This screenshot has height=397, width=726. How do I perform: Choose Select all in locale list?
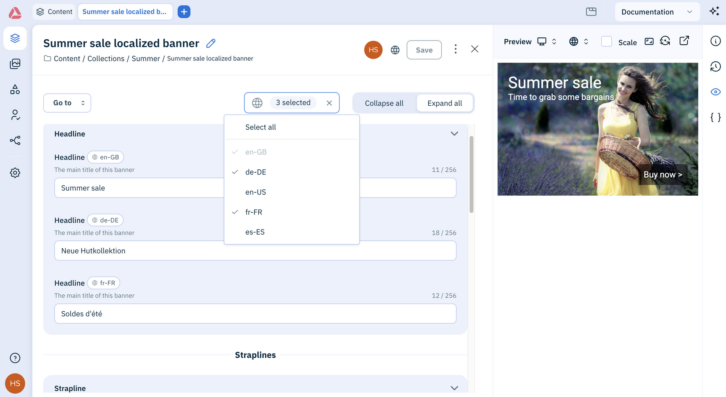tap(292, 127)
